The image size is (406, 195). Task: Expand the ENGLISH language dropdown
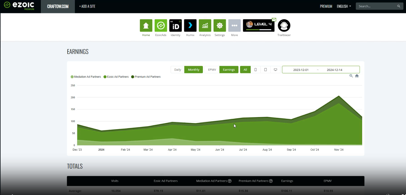coord(344,6)
